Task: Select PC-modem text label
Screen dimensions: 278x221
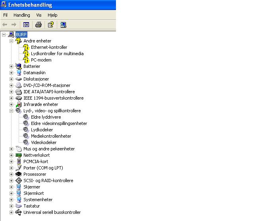Action: pos(41,60)
